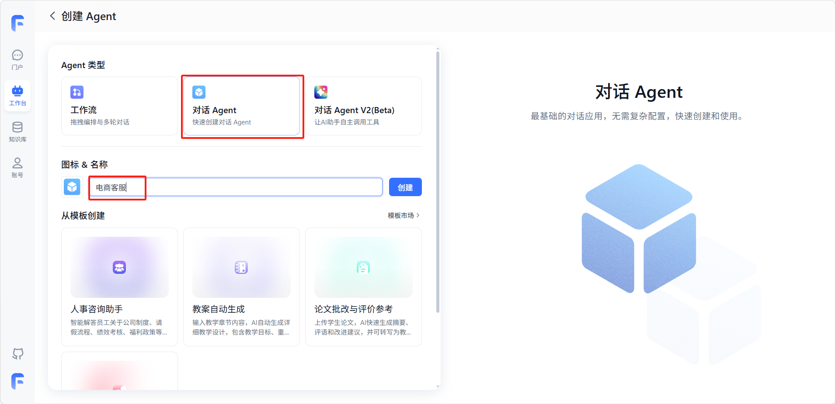Click the FastGPT logo at top left

[17, 23]
